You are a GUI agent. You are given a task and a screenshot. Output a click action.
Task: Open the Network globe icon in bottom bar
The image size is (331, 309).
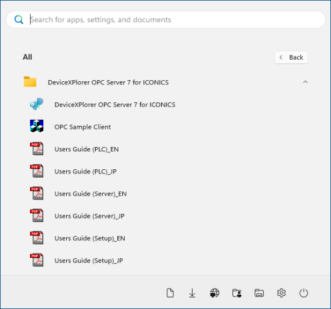215,293
